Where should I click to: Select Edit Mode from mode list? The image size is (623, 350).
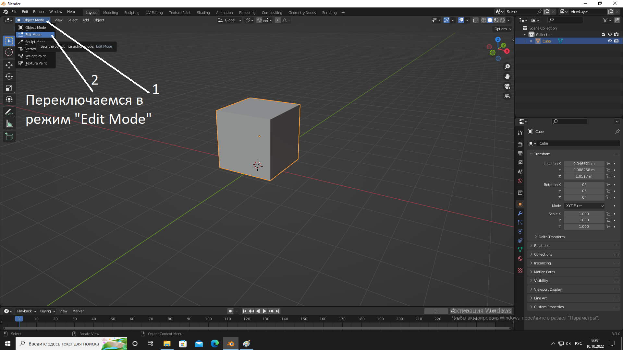click(35, 35)
